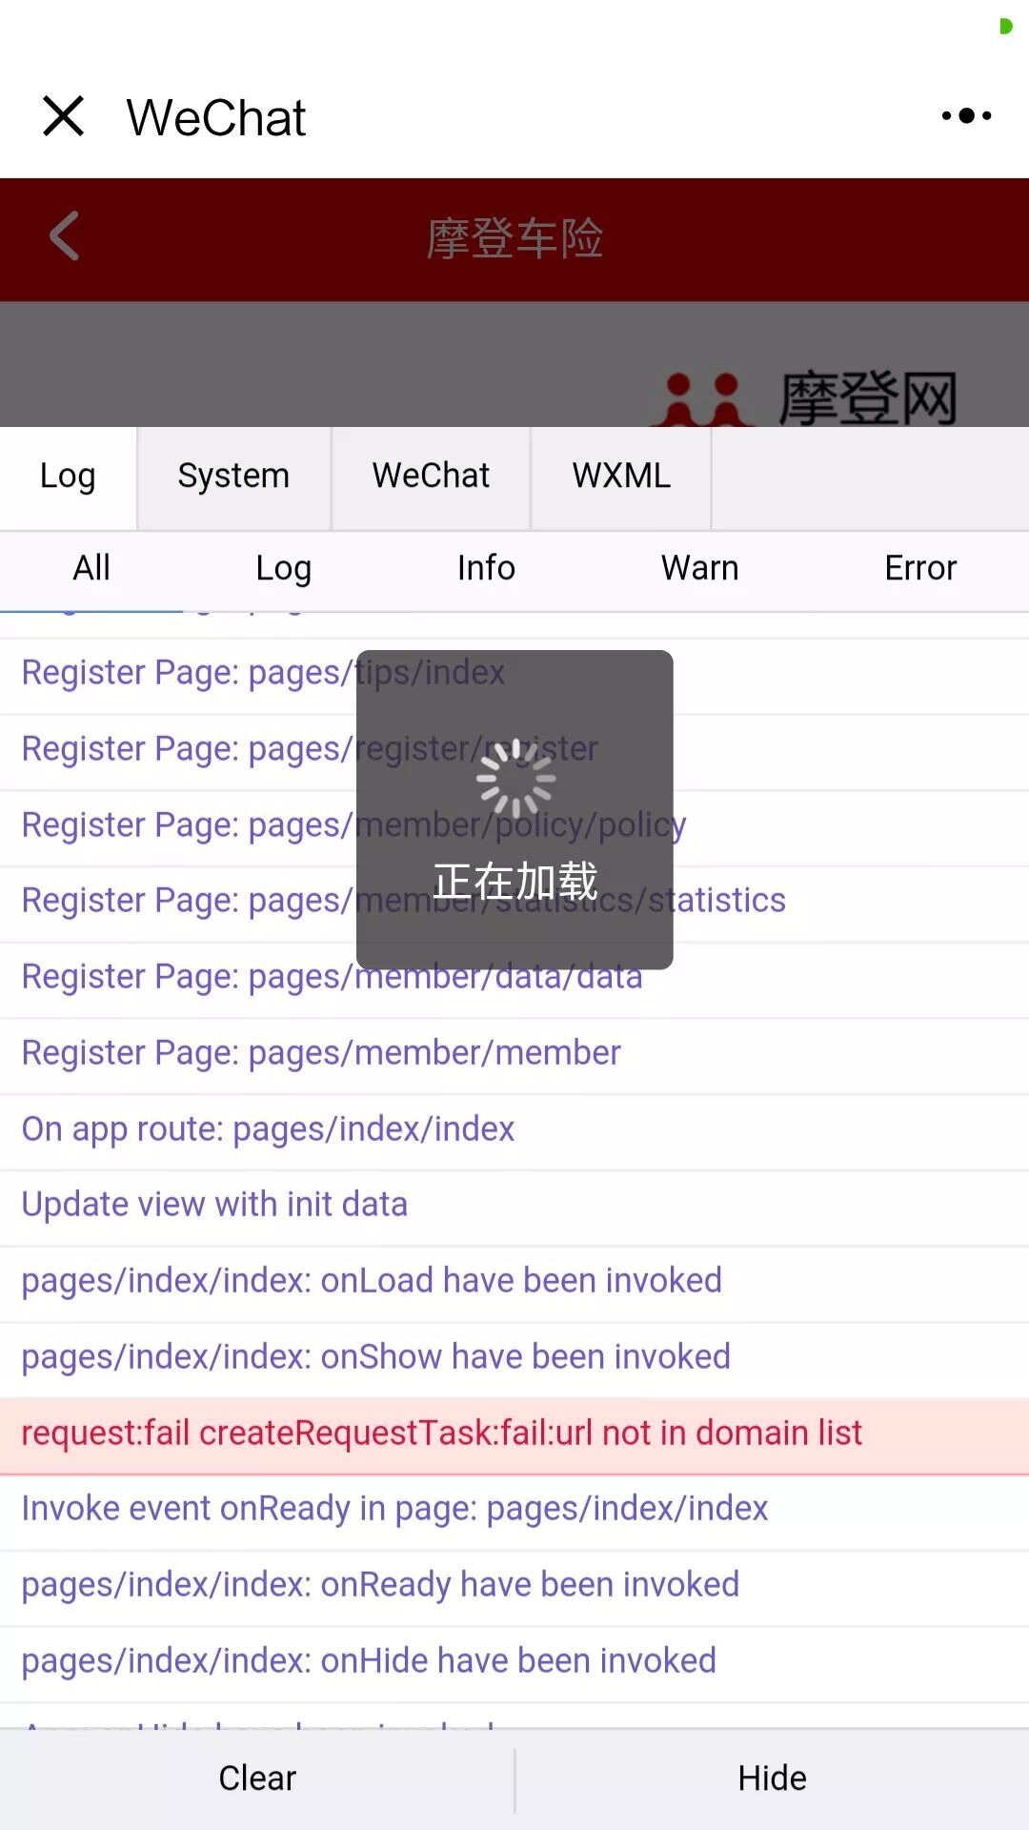Hide the debug console panel
Screen dimensions: 1029x1830
click(x=773, y=1779)
